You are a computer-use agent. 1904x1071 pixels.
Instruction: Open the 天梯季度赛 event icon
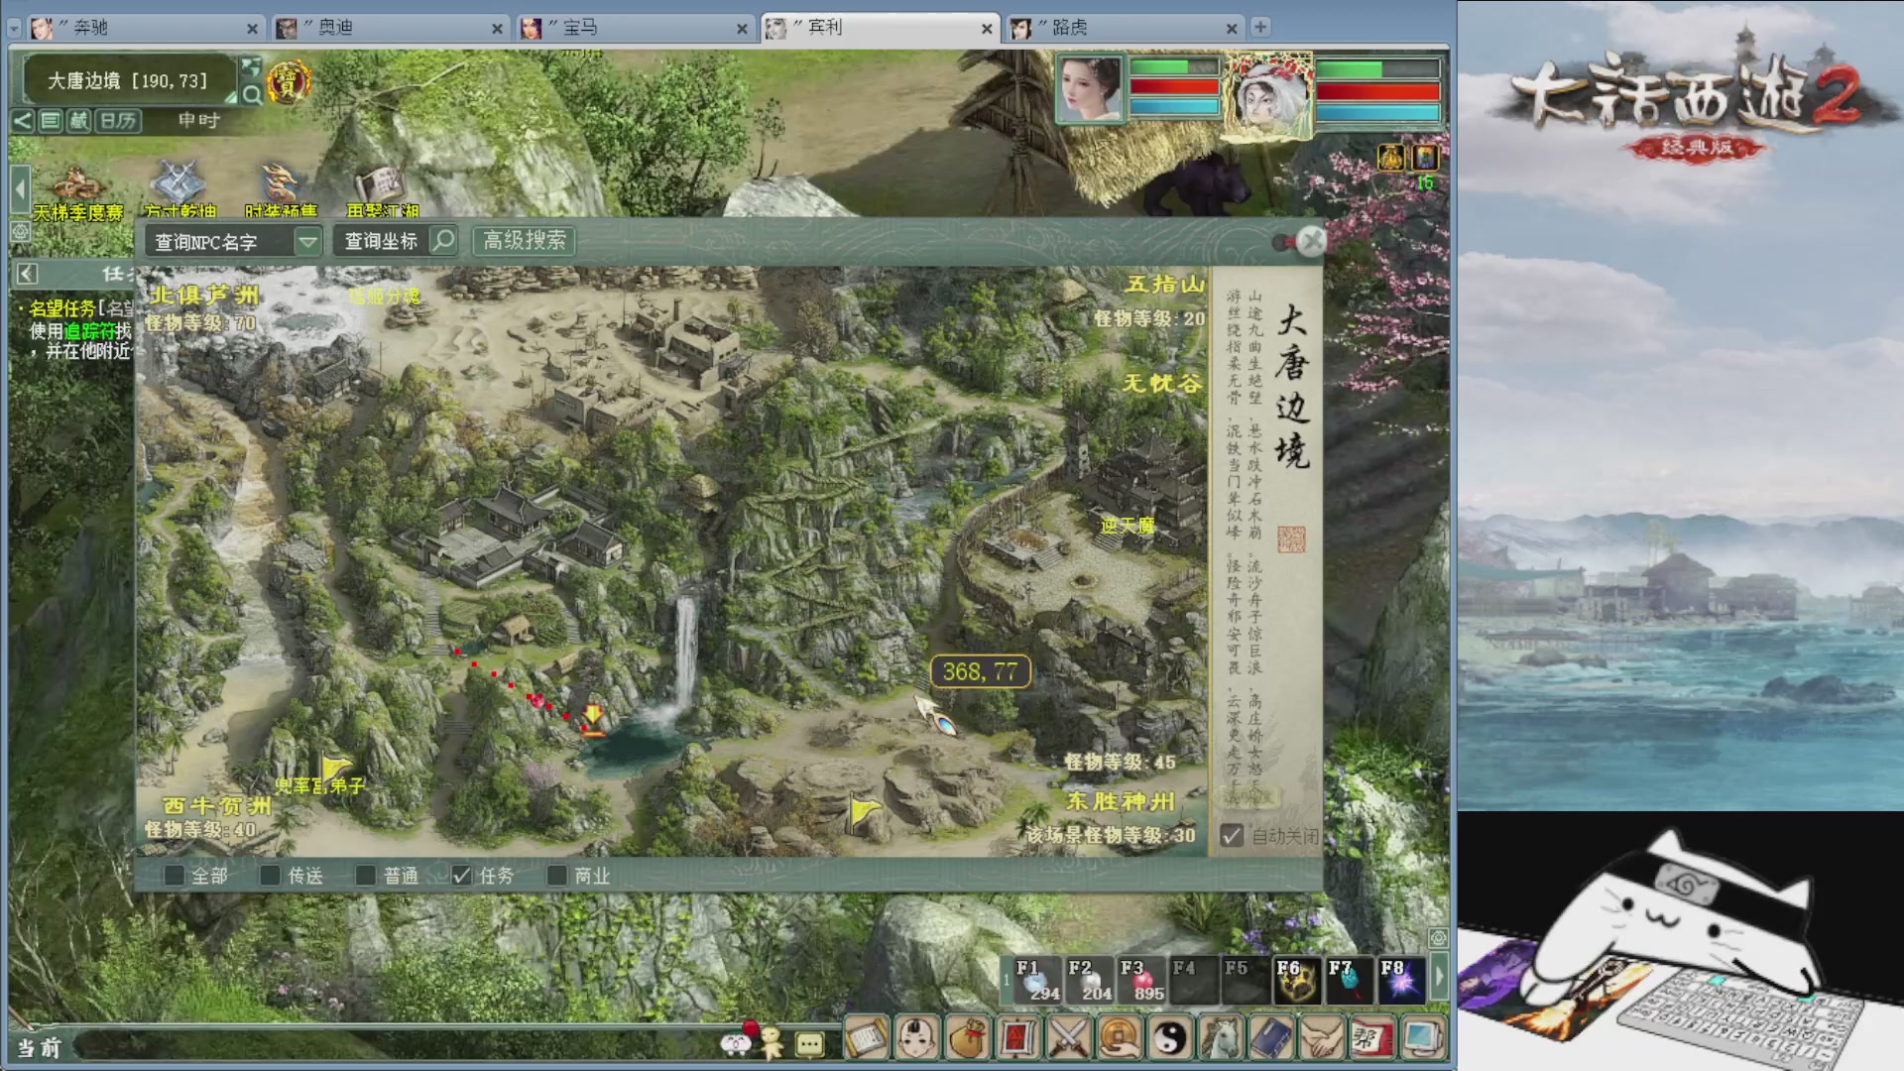tap(77, 191)
